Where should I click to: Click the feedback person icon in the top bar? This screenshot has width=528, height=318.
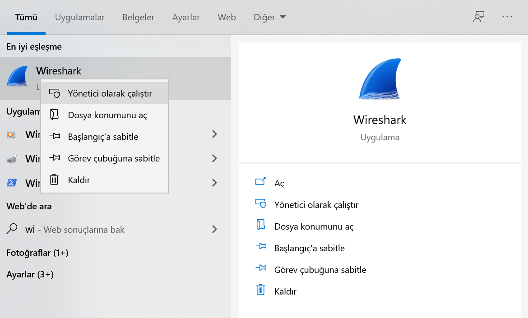[x=478, y=17]
